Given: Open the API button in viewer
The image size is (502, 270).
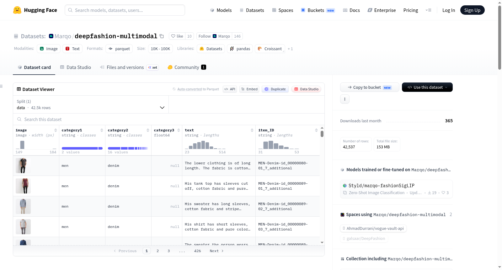Looking at the screenshot, I should [230, 89].
